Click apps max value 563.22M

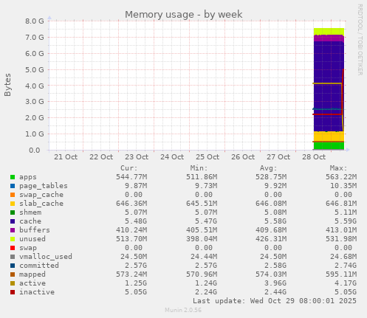[341, 177]
